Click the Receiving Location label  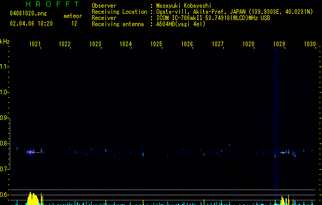[119, 12]
